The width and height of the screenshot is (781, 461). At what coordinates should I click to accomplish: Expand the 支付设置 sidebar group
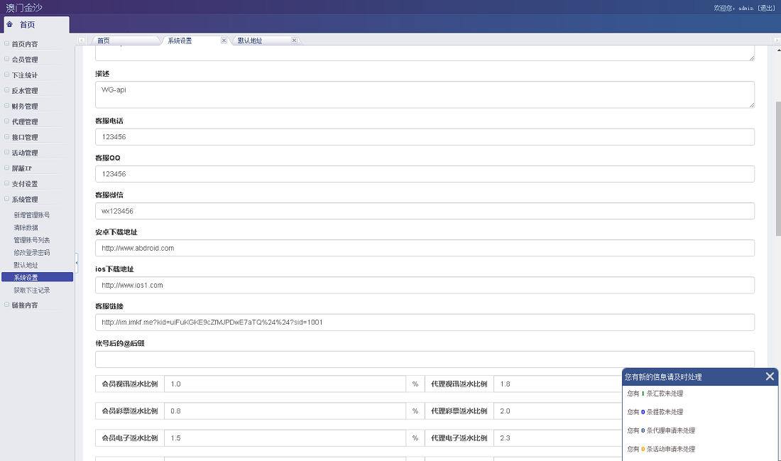tap(25, 184)
